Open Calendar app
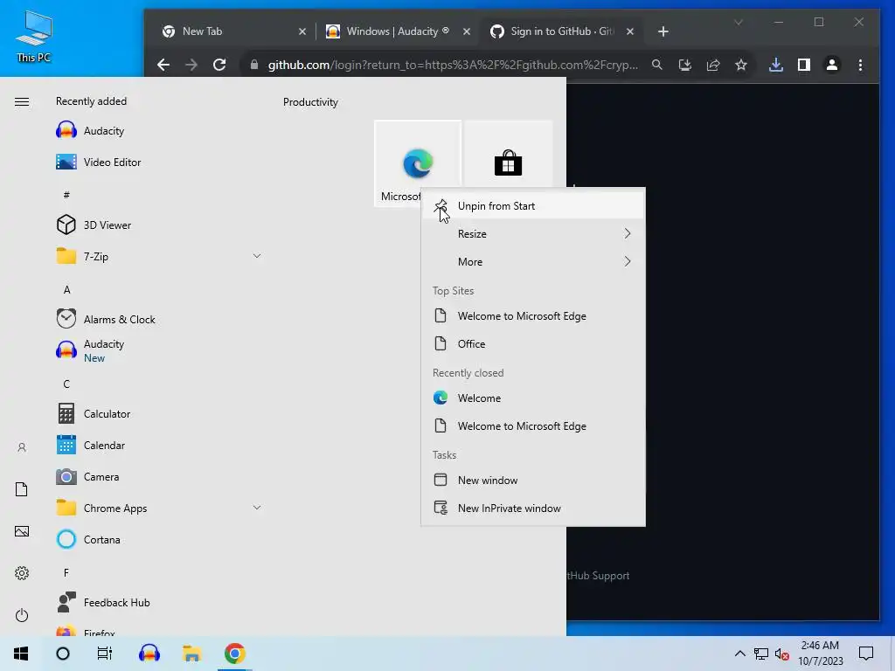 pyautogui.click(x=159, y=445)
